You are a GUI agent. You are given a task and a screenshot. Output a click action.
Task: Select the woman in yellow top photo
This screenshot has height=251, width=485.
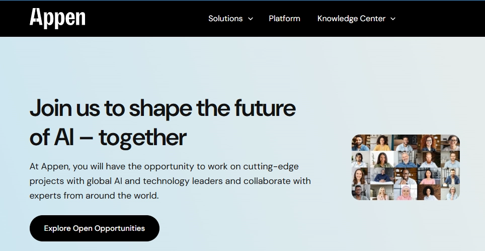[382, 143]
